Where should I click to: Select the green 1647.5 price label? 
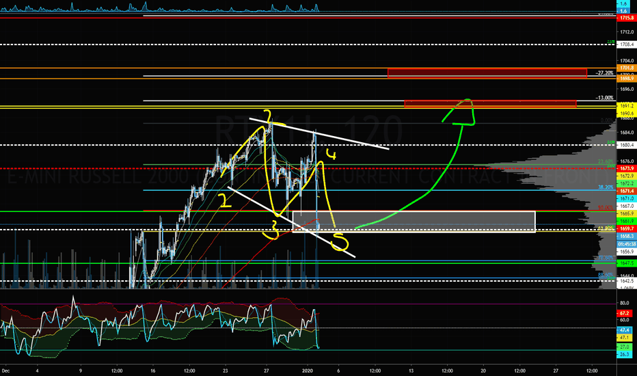[x=627, y=263]
